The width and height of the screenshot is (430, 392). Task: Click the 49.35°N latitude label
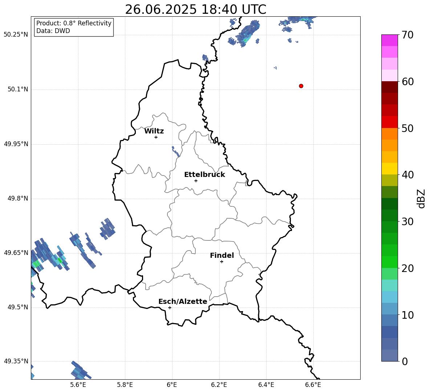[16, 361]
